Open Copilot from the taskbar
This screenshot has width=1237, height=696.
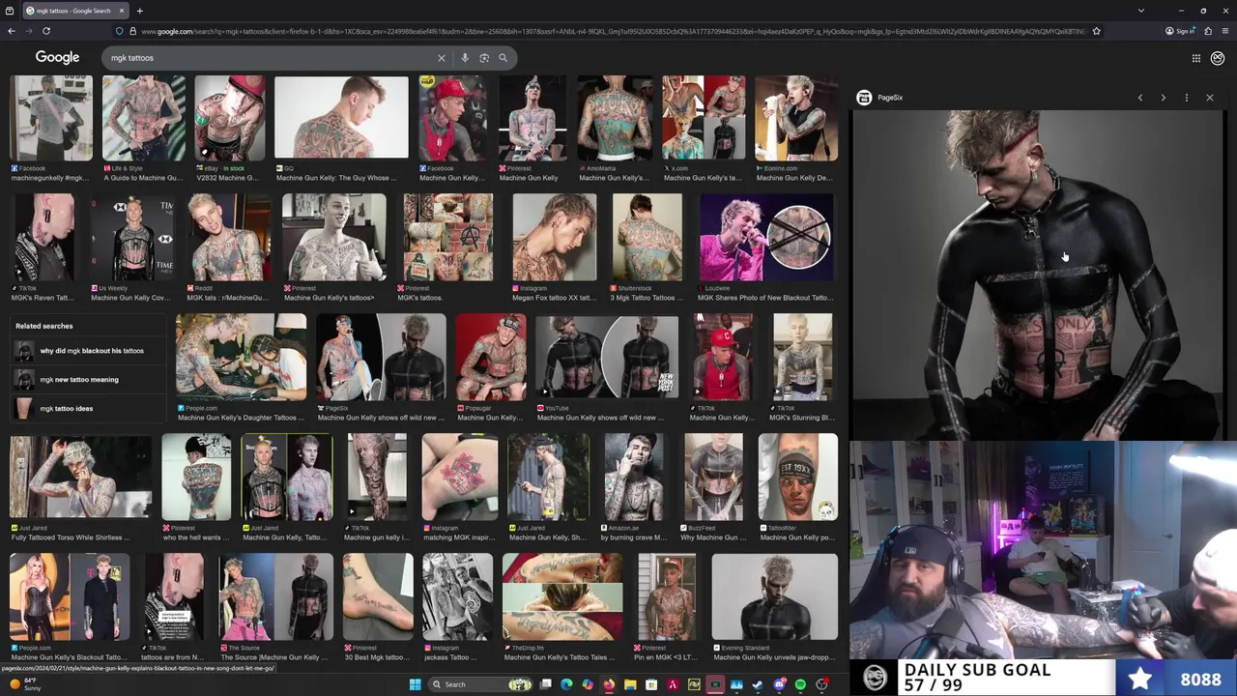588,684
